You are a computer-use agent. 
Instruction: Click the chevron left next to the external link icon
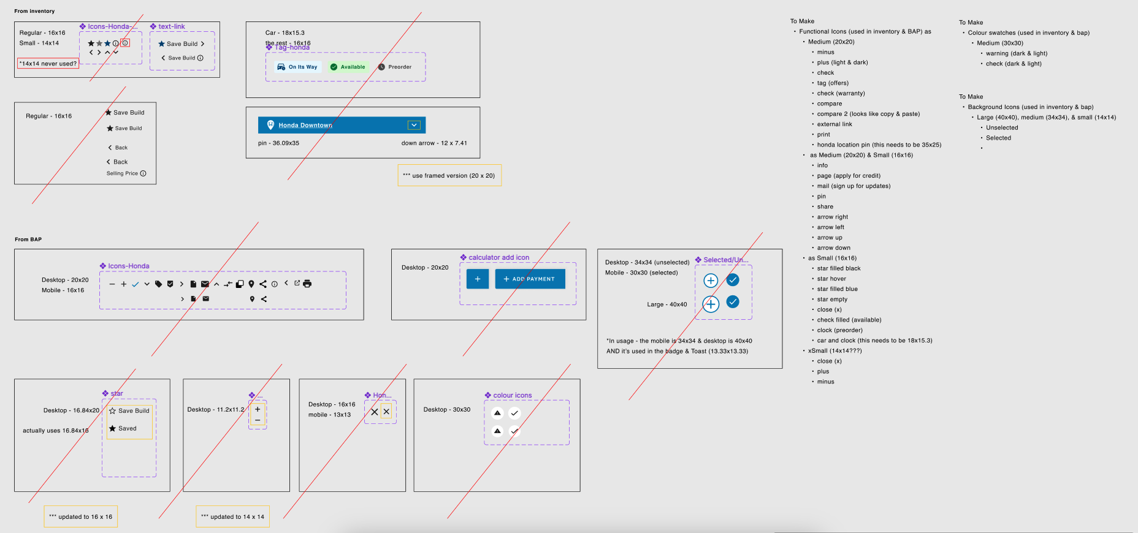tap(286, 283)
